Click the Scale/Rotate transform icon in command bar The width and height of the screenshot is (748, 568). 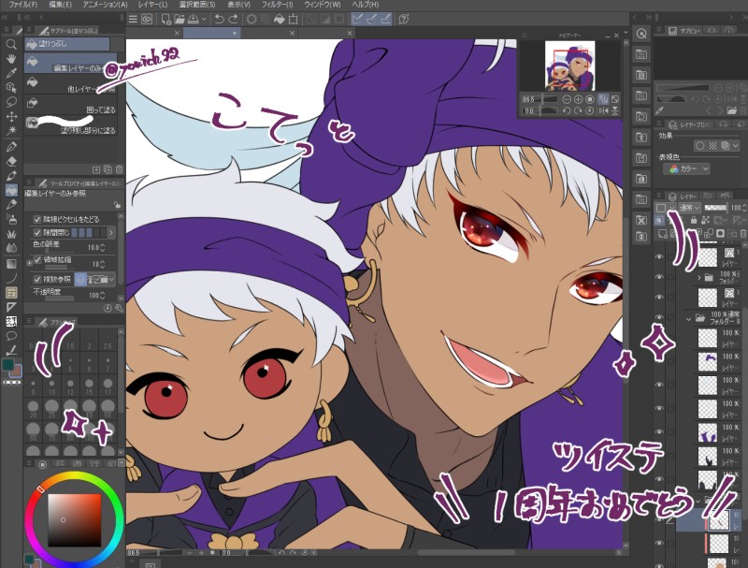[293, 19]
